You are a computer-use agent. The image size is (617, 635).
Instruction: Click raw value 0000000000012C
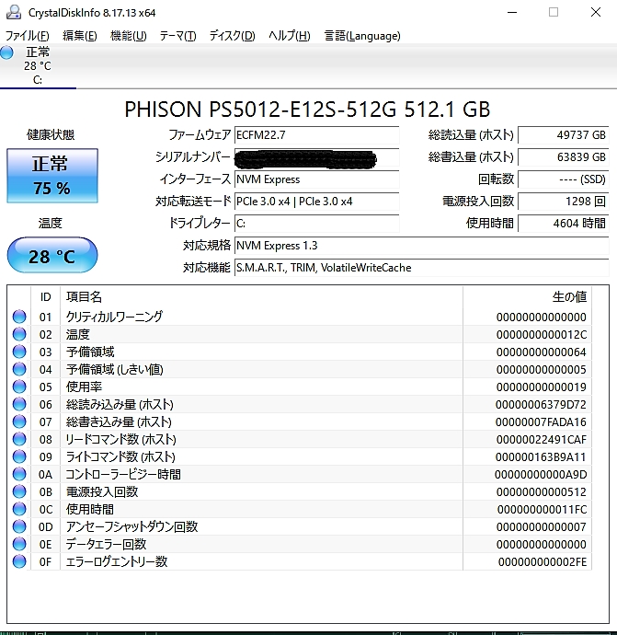click(542, 334)
